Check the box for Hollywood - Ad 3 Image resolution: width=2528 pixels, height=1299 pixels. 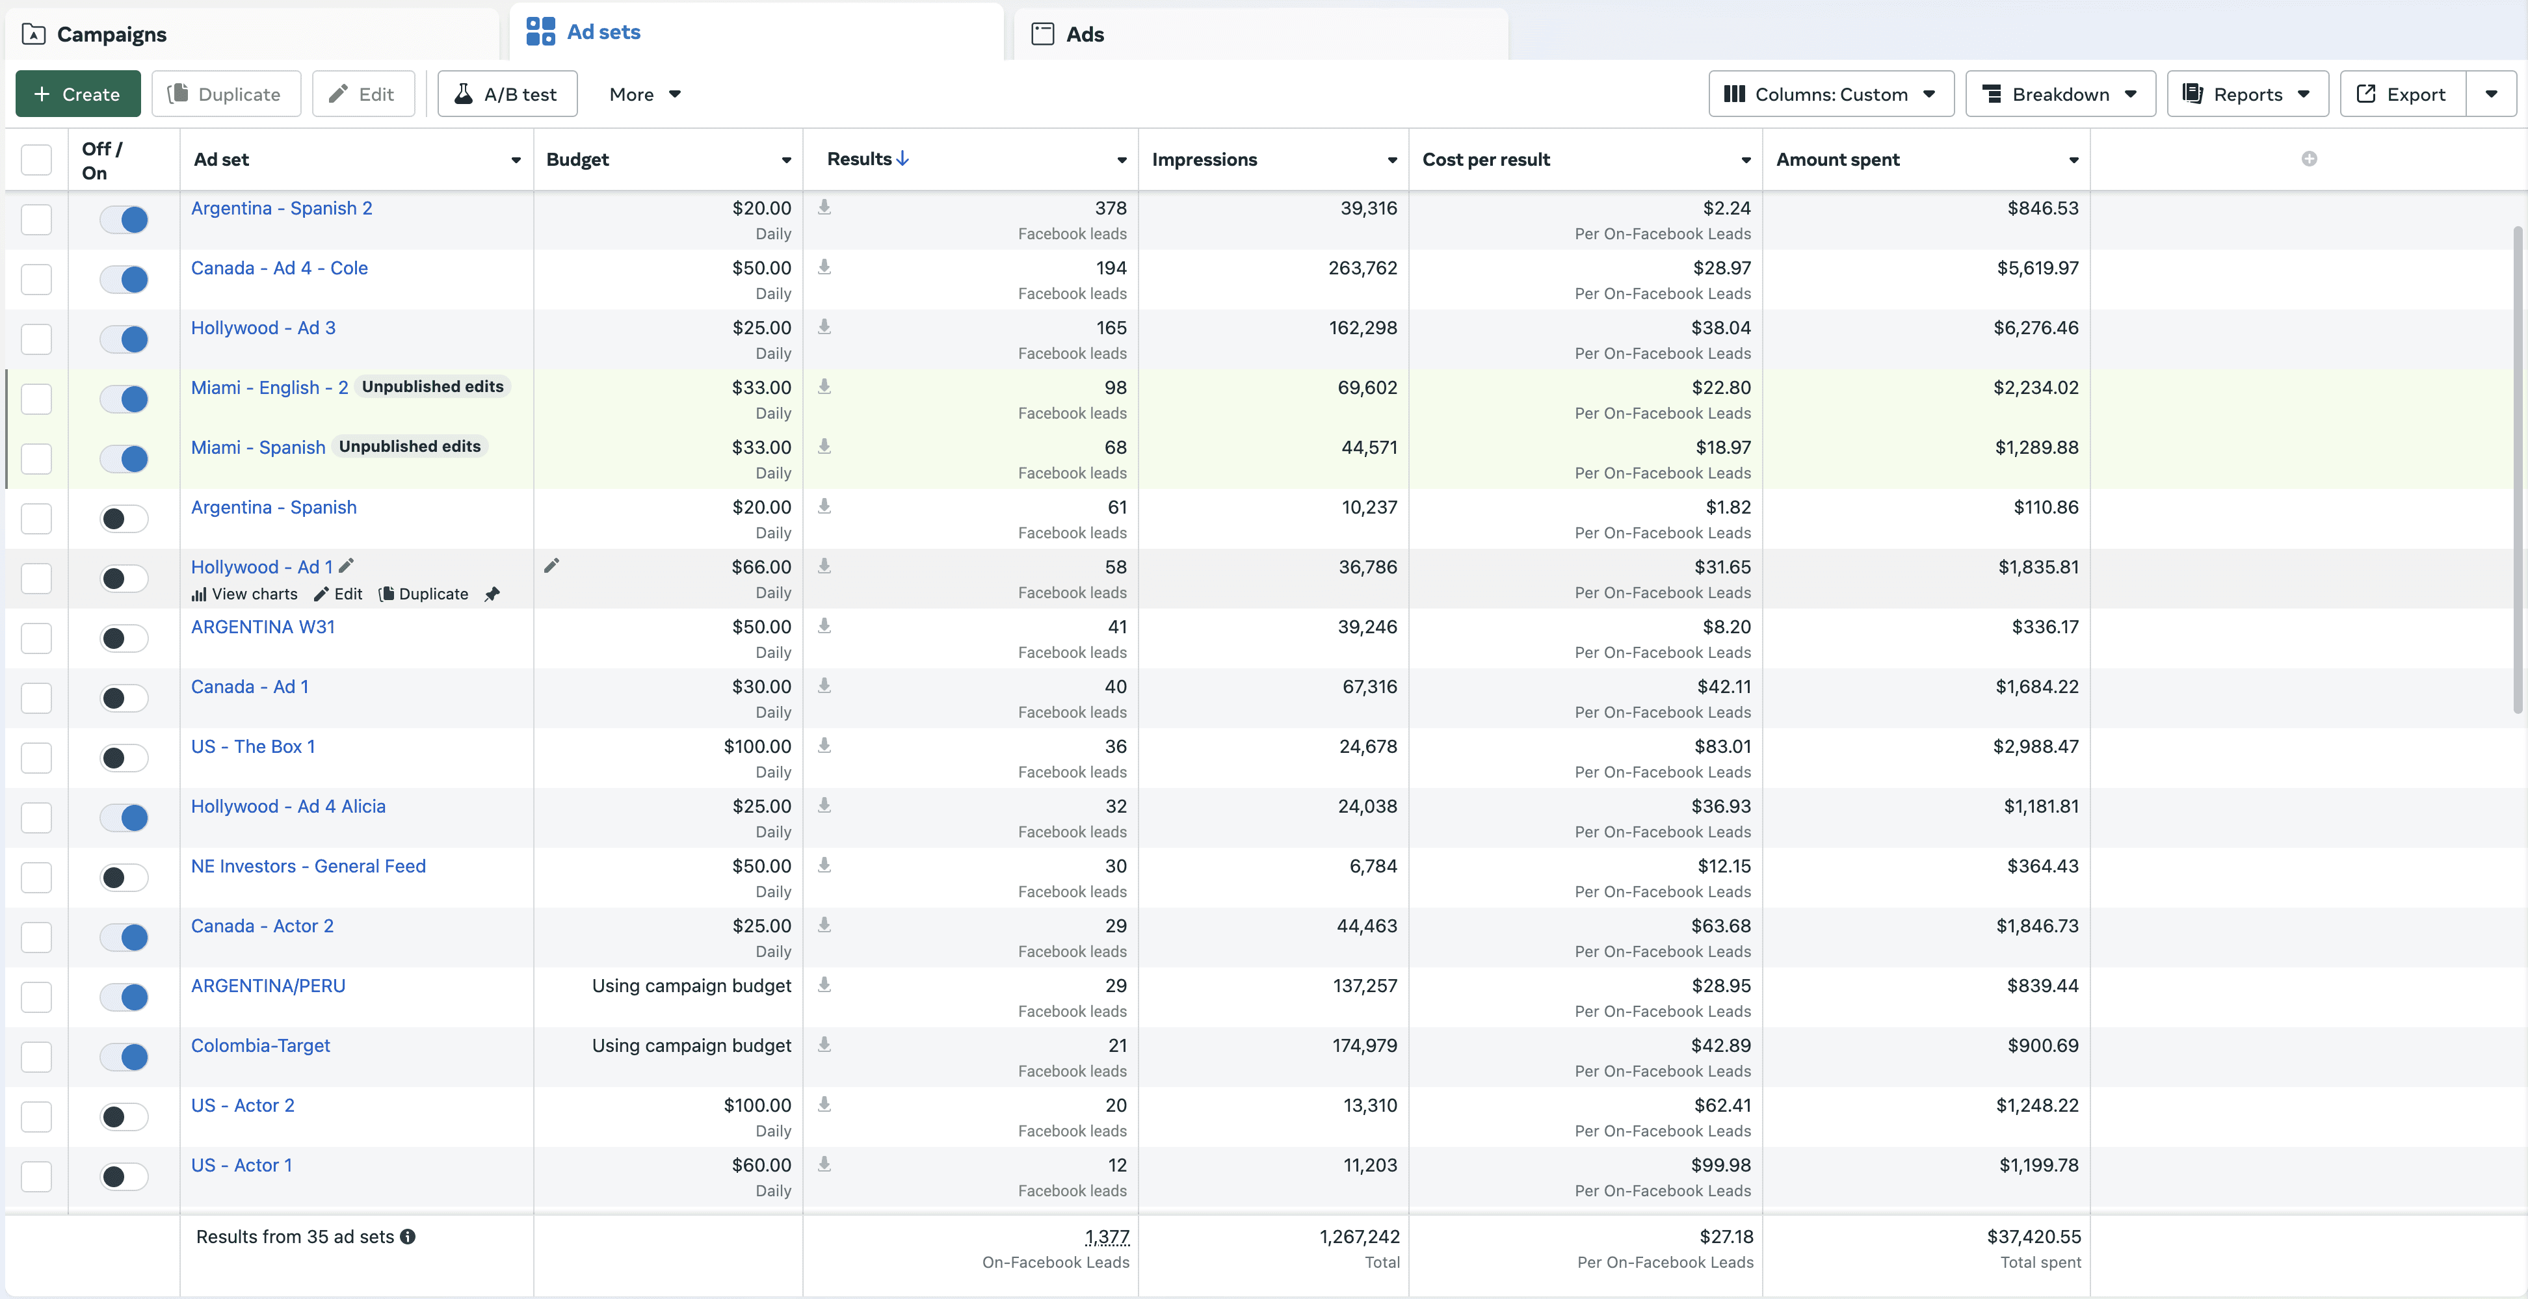pos(36,339)
